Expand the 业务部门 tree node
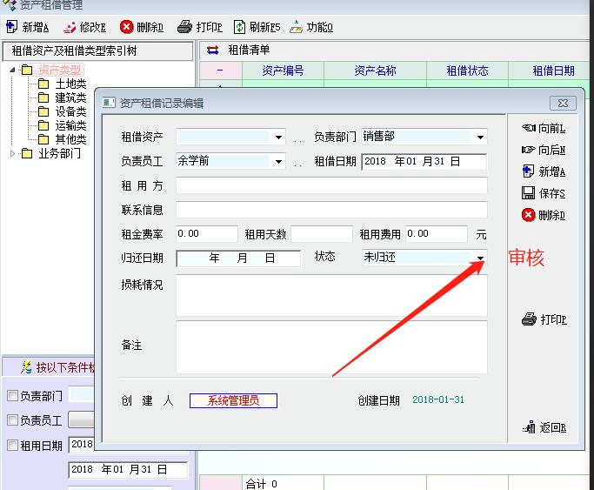Viewport: 594px width, 490px height. (x=12, y=154)
